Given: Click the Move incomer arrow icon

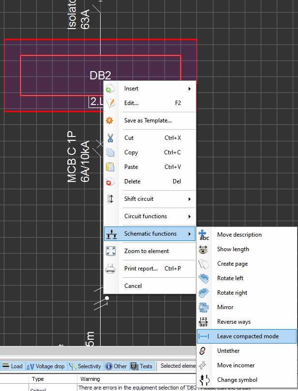Looking at the screenshot, I should coord(203,365).
